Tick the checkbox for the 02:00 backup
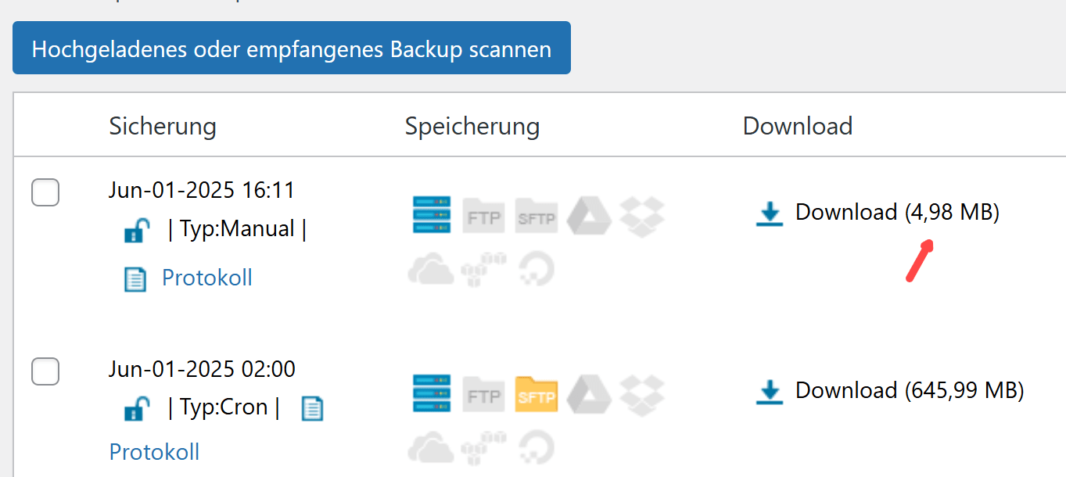This screenshot has height=477, width=1066. 45,371
